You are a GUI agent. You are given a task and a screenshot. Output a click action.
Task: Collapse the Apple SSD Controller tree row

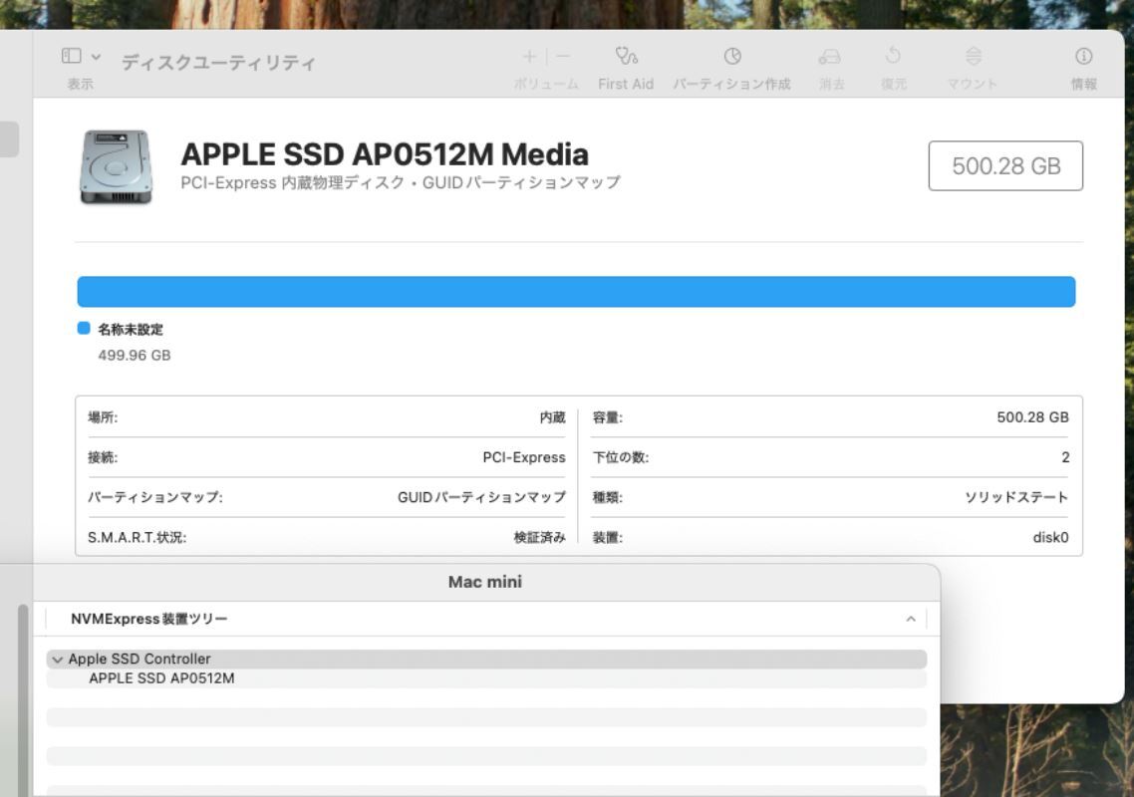57,660
